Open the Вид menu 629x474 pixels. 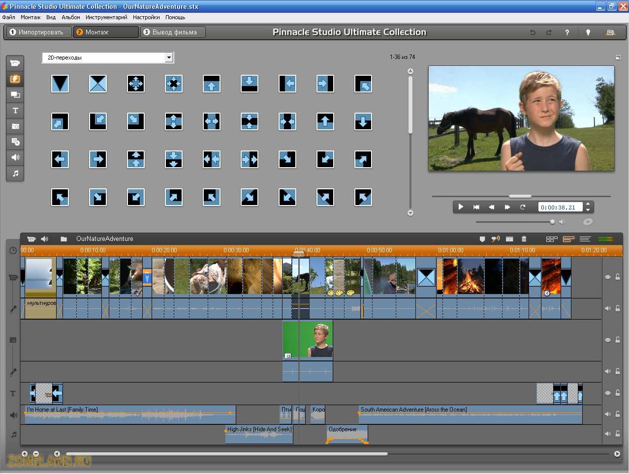51,17
